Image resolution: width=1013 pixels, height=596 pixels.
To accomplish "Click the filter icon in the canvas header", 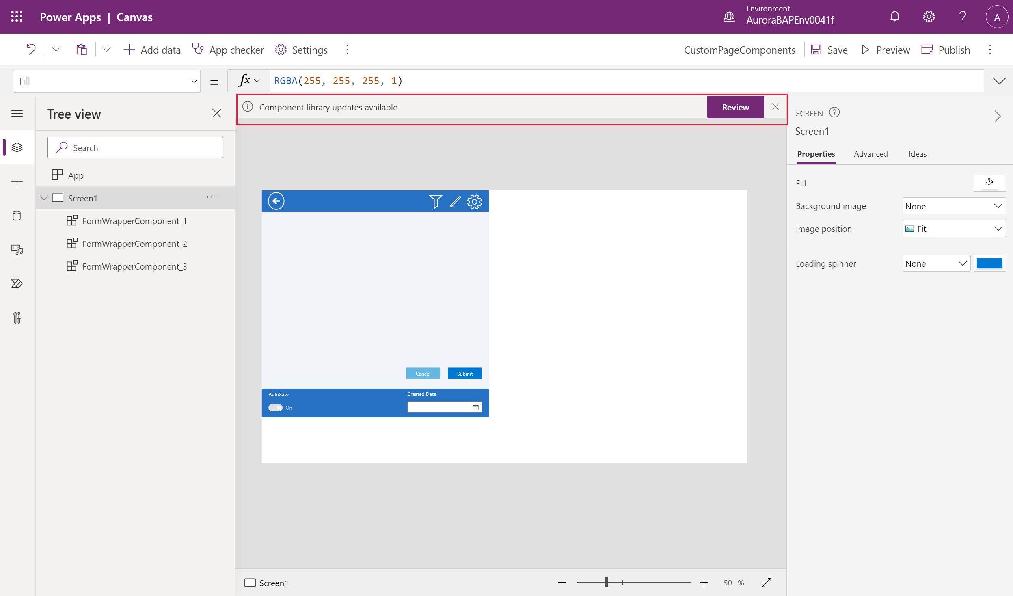I will pyautogui.click(x=435, y=201).
